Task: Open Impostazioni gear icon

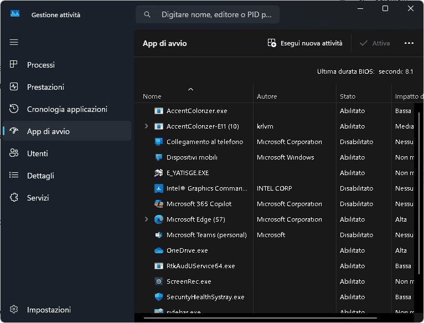Action: click(14, 310)
